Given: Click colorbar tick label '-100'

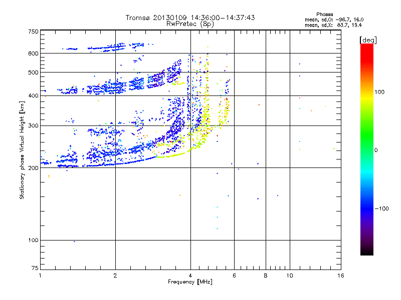Looking at the screenshot, I should tap(381, 208).
